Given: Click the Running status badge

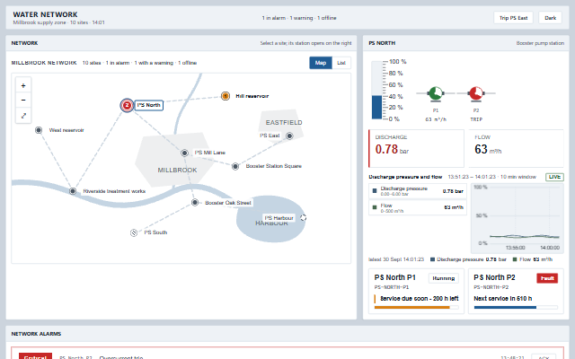Looking at the screenshot, I should pos(443,278).
